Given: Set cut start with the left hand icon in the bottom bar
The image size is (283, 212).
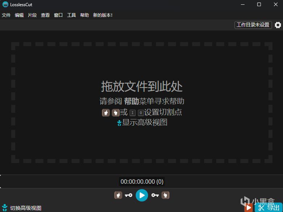Looking at the screenshot, I should coord(118,195).
